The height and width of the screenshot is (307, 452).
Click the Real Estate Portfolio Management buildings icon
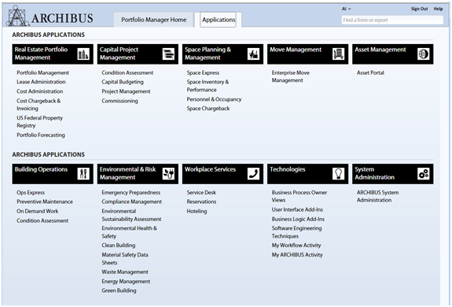pyautogui.click(x=83, y=54)
